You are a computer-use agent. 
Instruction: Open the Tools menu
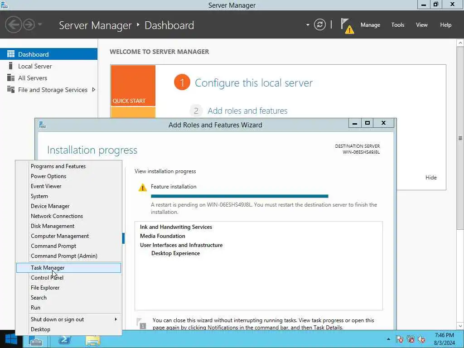(x=397, y=25)
